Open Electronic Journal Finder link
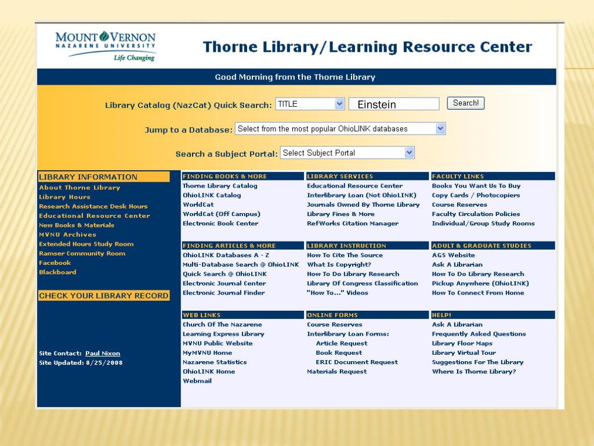The height and width of the screenshot is (446, 594). [x=223, y=293]
